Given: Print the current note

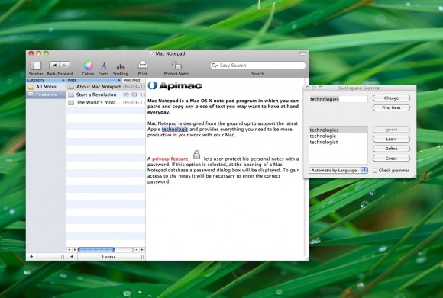Looking at the screenshot, I should pyautogui.click(x=143, y=66).
